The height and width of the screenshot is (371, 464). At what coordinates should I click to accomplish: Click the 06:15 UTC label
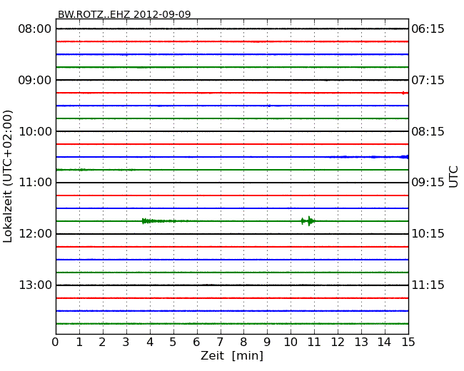click(428, 29)
